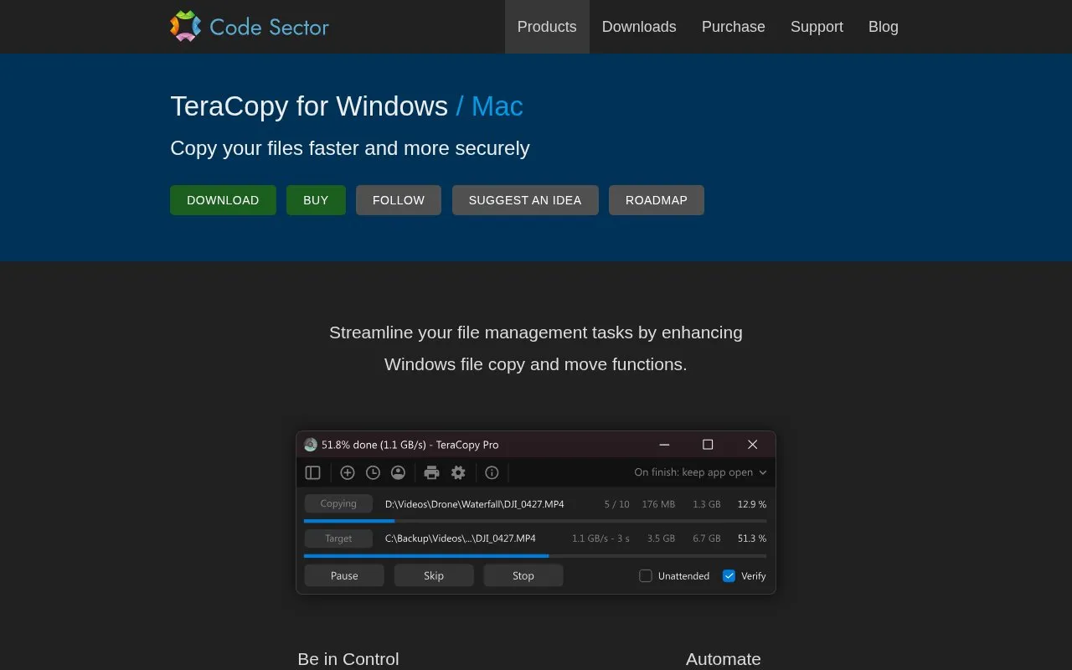Open the "On finish: keep app open" dropdown

tap(701, 472)
